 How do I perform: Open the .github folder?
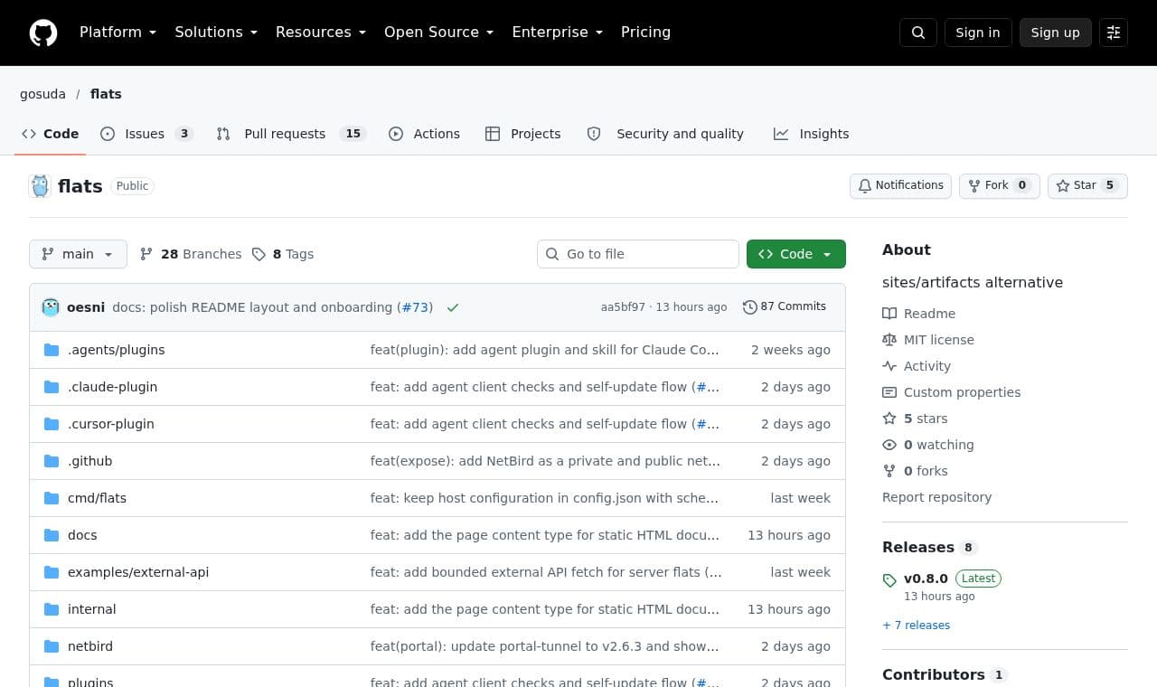pos(89,461)
